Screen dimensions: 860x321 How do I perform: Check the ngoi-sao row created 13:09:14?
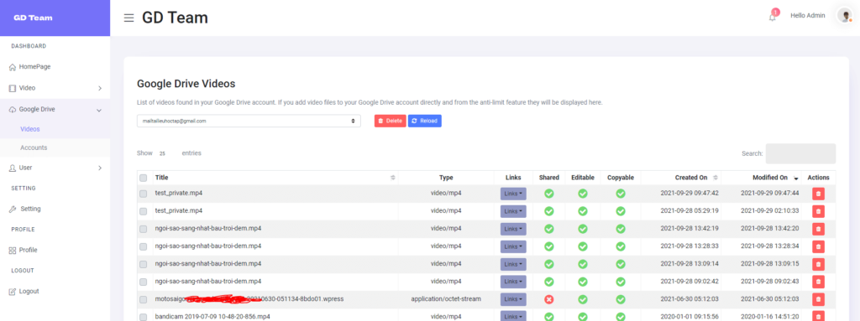143,264
